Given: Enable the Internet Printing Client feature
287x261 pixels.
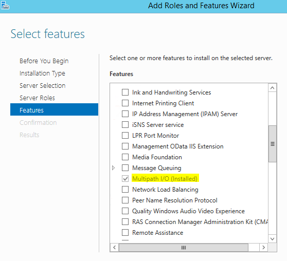Looking at the screenshot, I should tap(125, 103).
